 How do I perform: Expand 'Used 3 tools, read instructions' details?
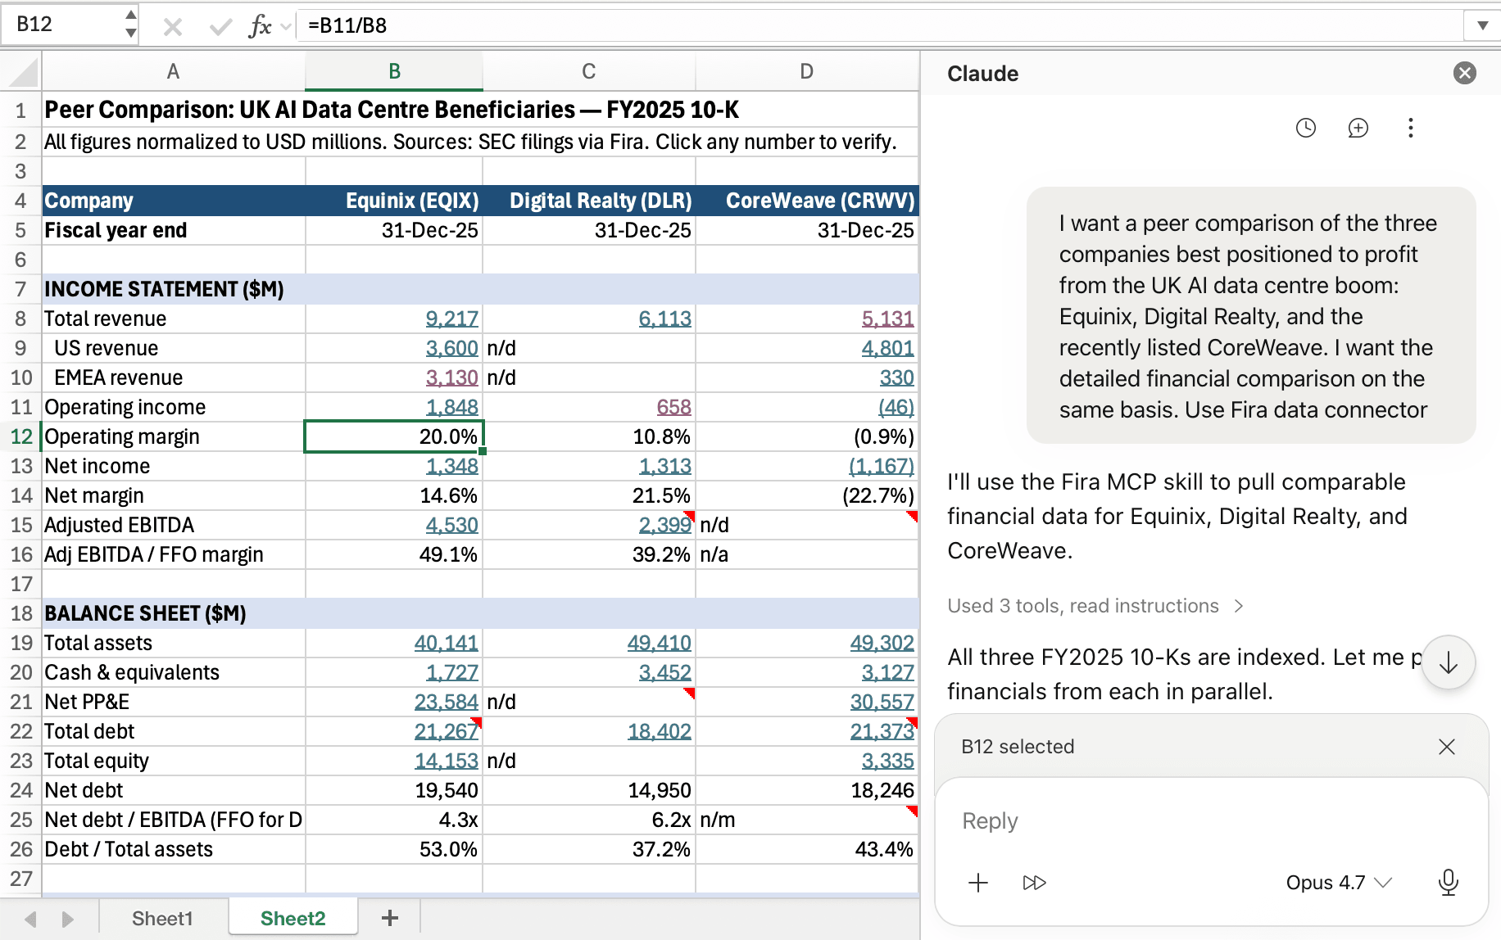1095,606
